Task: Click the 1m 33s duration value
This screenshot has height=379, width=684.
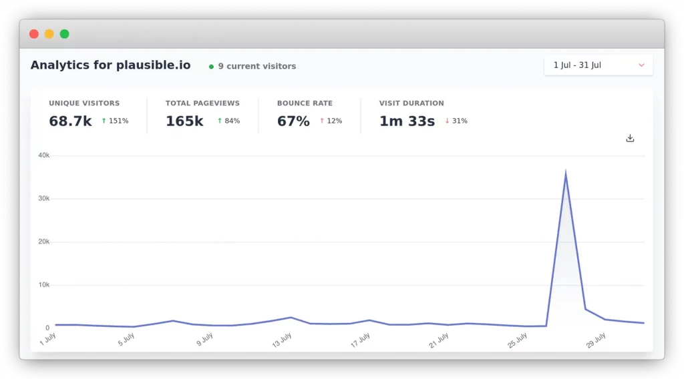Action: point(407,121)
